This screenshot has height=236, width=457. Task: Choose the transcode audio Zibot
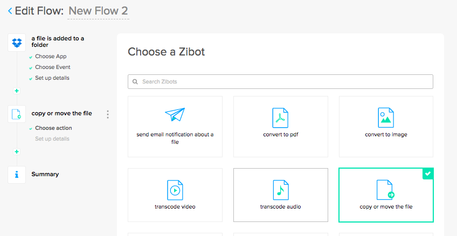(x=281, y=195)
